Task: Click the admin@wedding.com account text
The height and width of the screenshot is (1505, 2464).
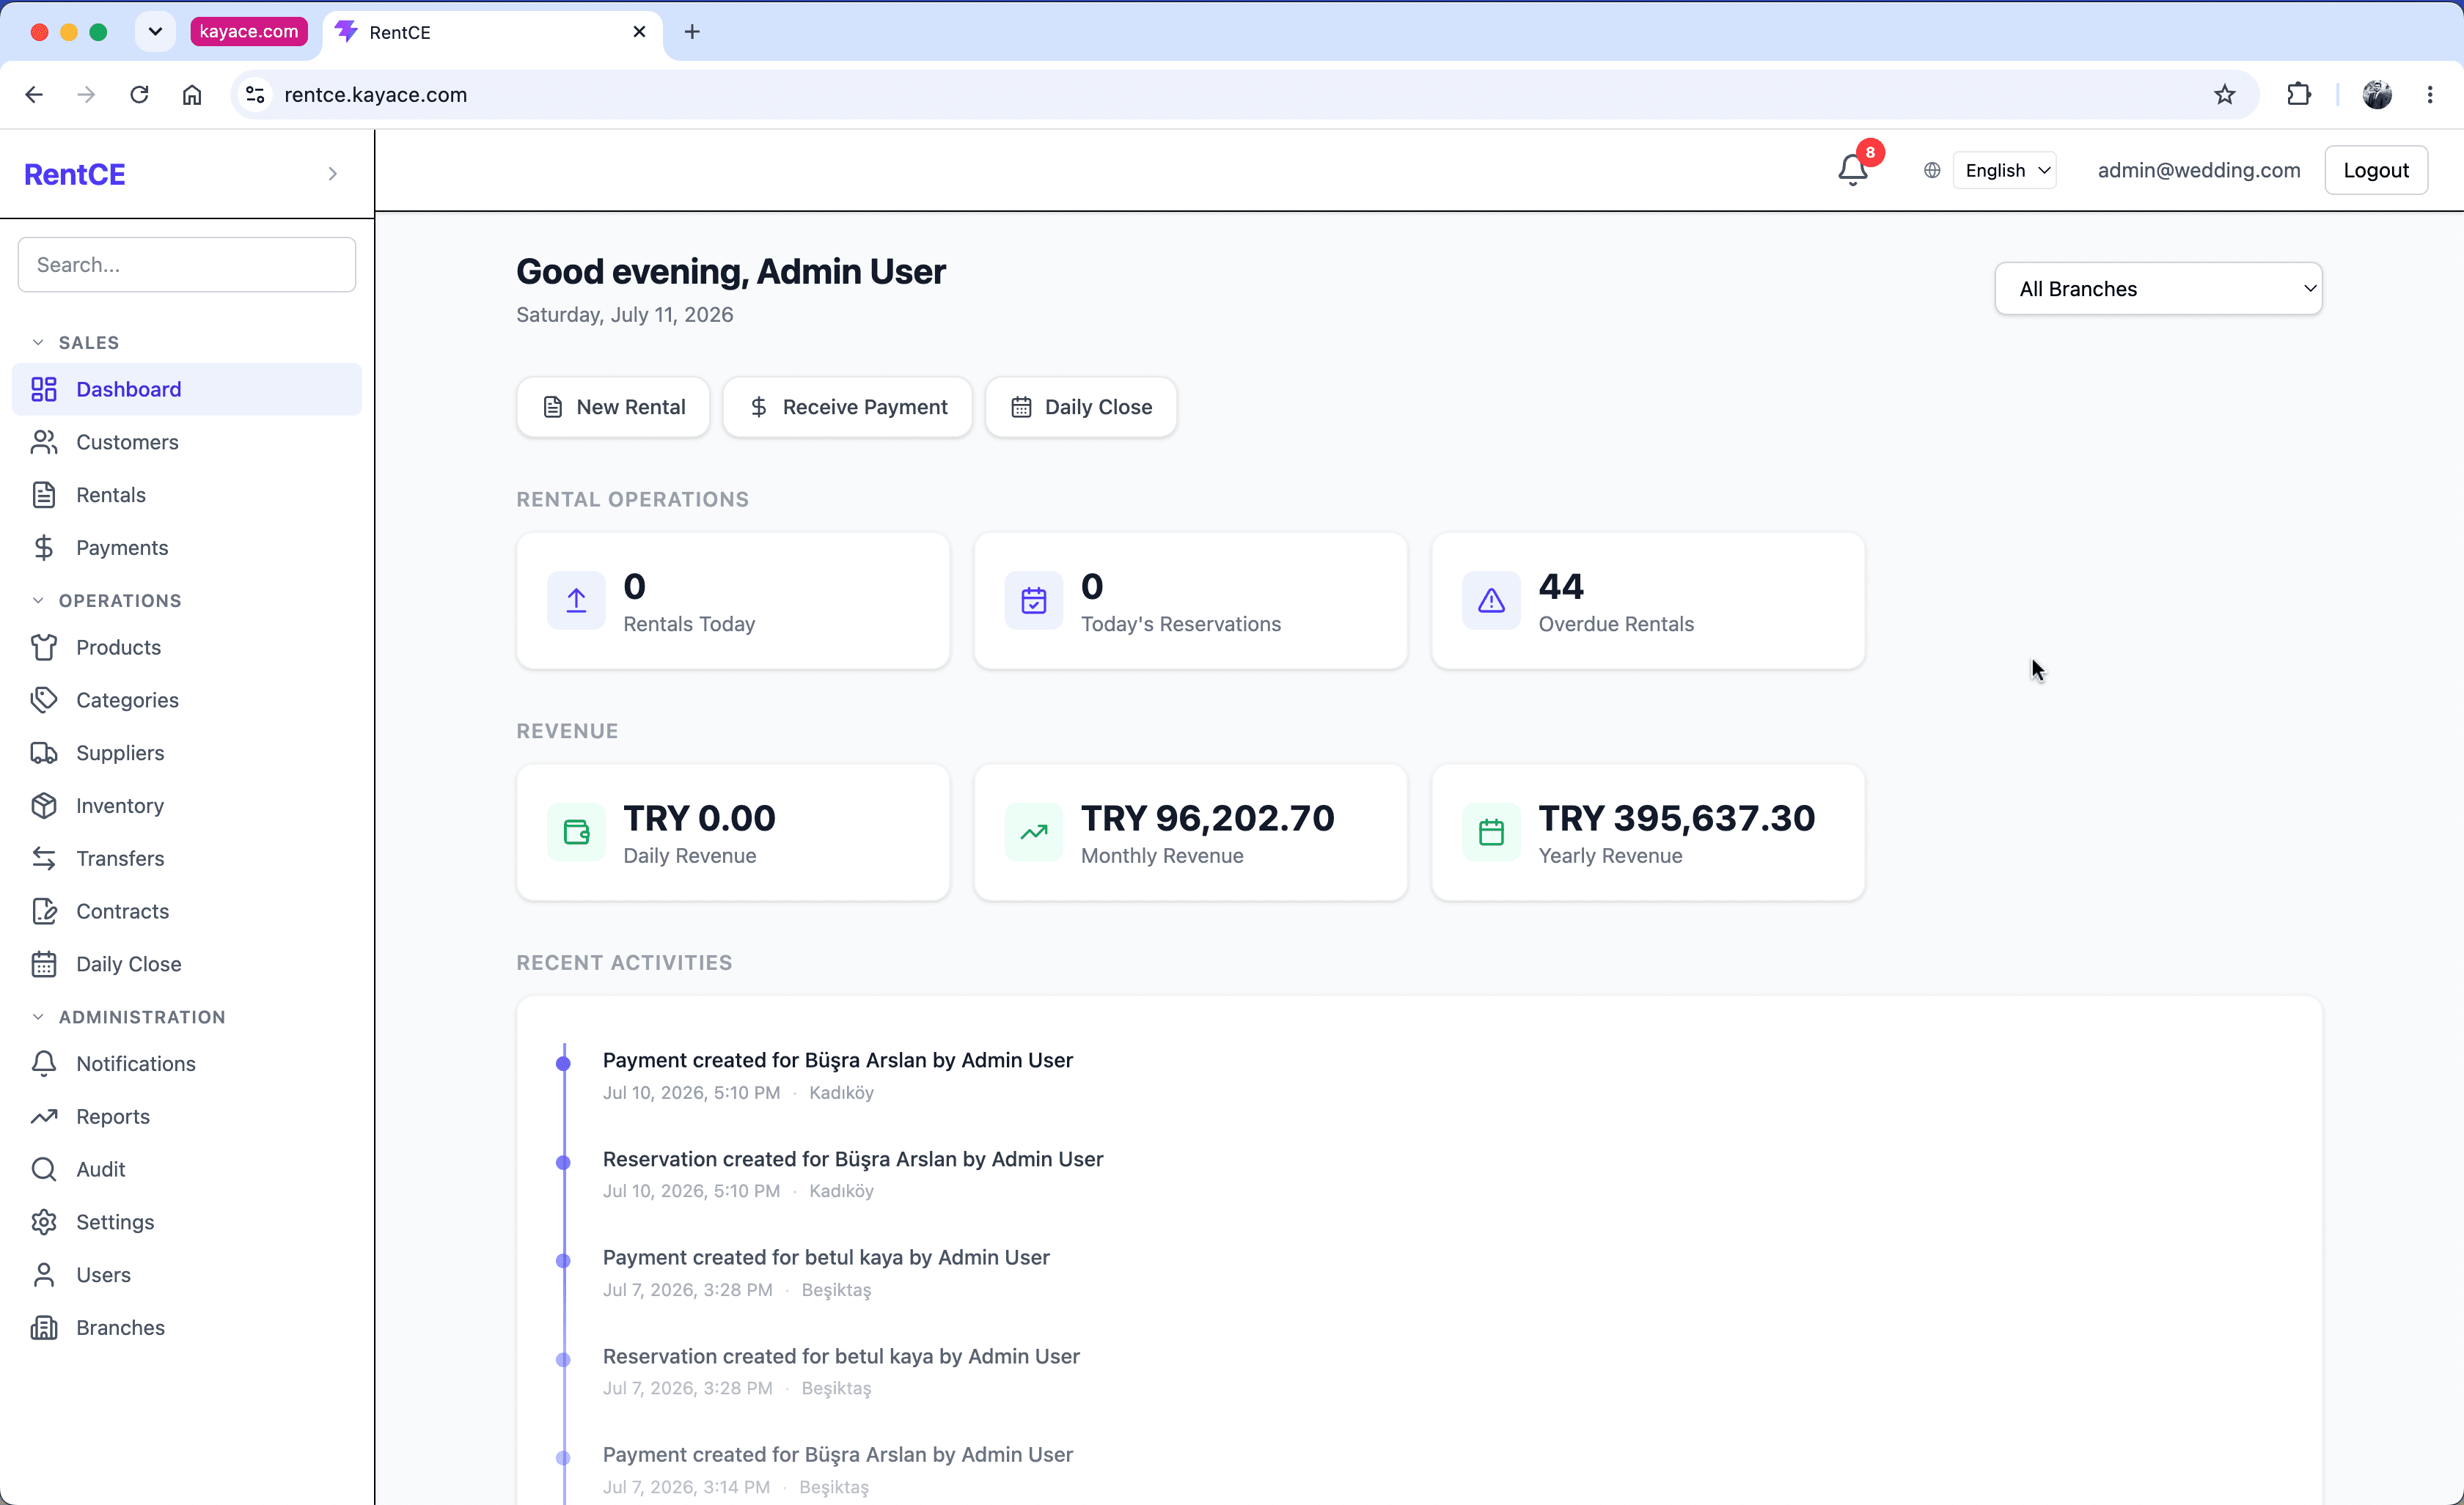Action: [2199, 171]
